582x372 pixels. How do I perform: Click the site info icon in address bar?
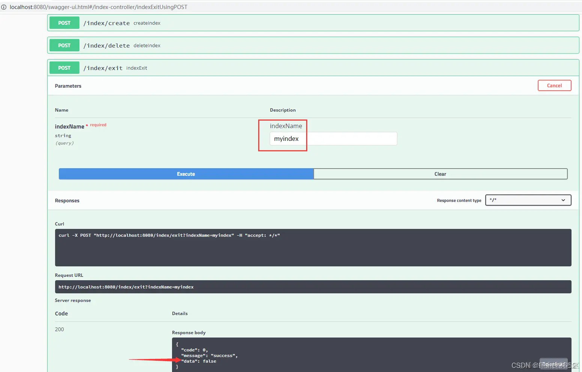coord(4,7)
